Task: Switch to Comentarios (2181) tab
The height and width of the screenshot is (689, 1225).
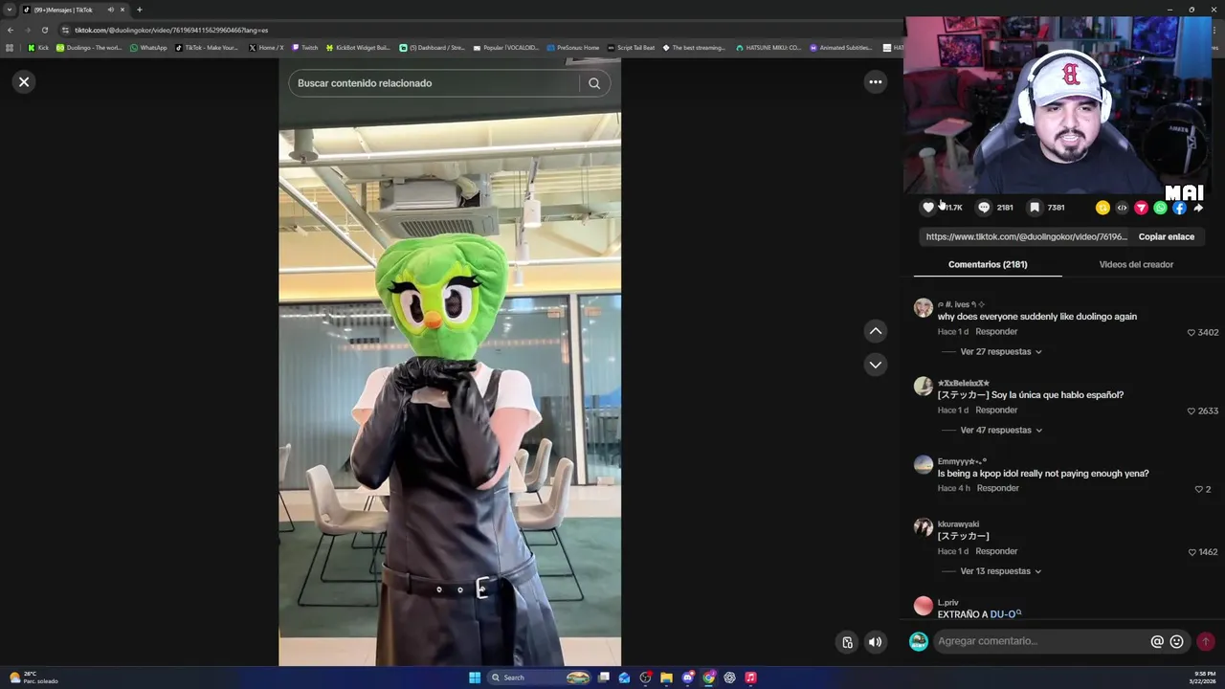Action: pos(988,264)
